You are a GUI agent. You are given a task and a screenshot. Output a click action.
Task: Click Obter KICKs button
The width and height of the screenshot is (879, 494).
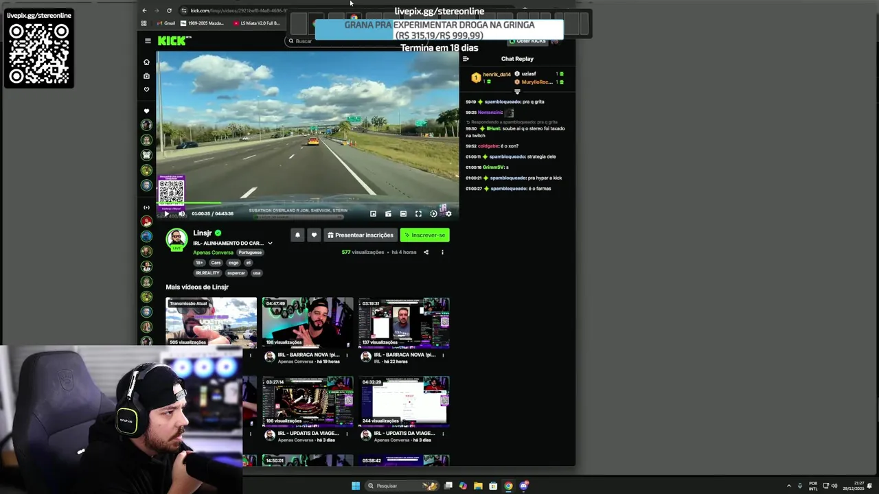pyautogui.click(x=527, y=41)
